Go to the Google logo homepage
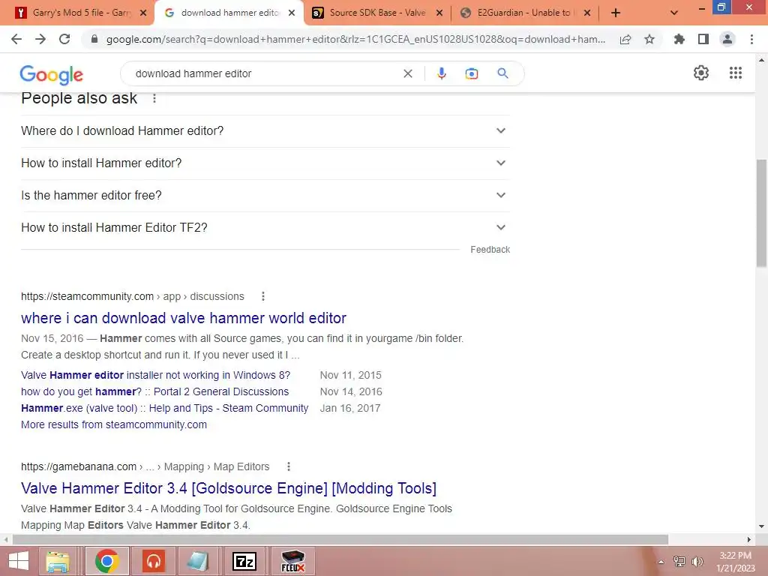The width and height of the screenshot is (768, 576). [x=52, y=75]
